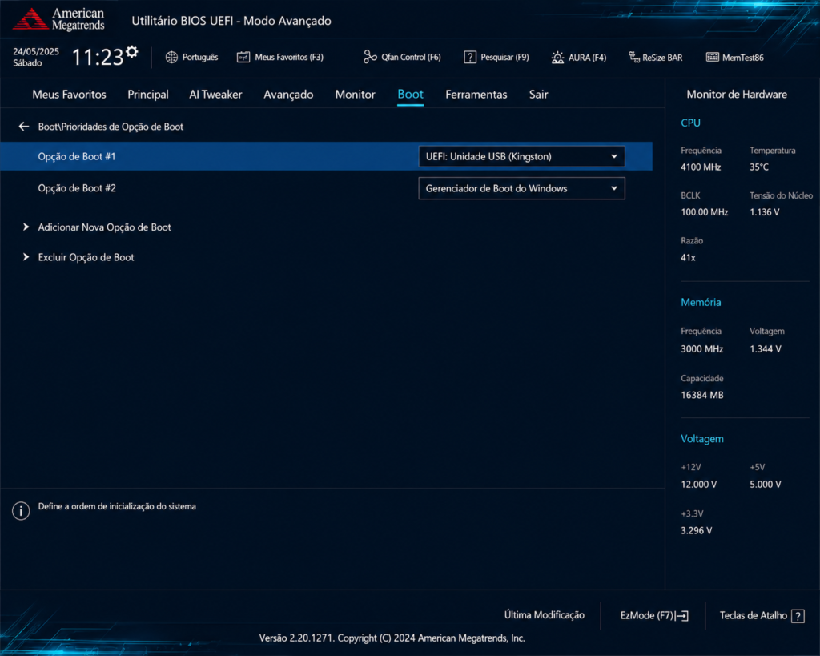Click the 12.000 V reading

point(698,485)
